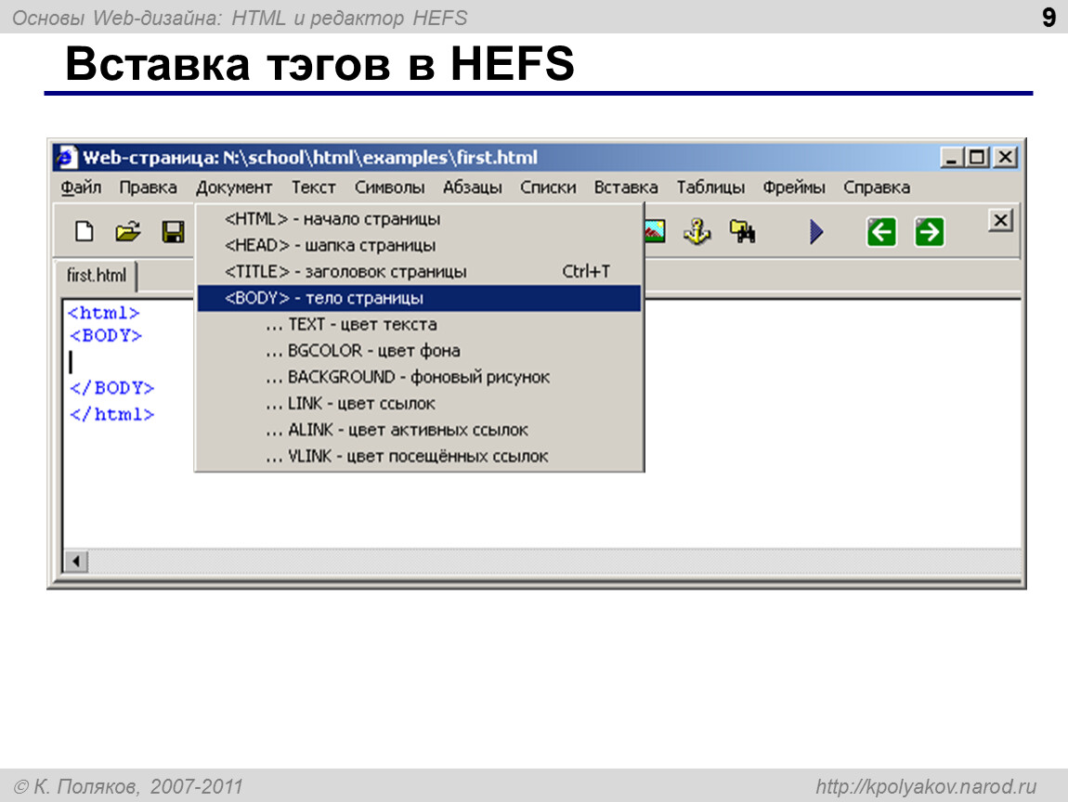Open the Списки menu

pos(548,188)
